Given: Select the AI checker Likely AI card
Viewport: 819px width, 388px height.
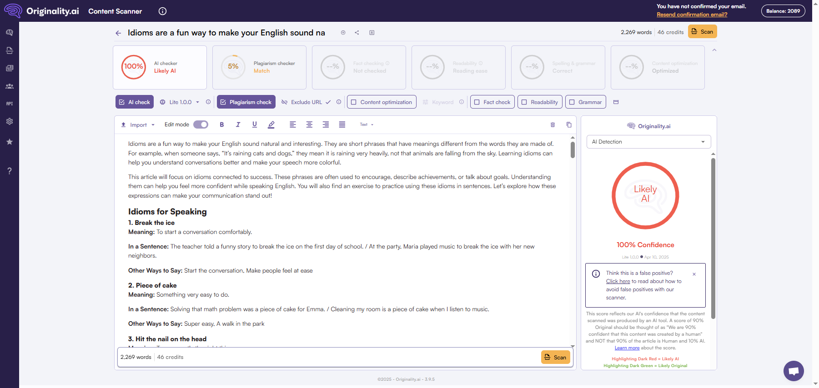Looking at the screenshot, I should (x=160, y=67).
